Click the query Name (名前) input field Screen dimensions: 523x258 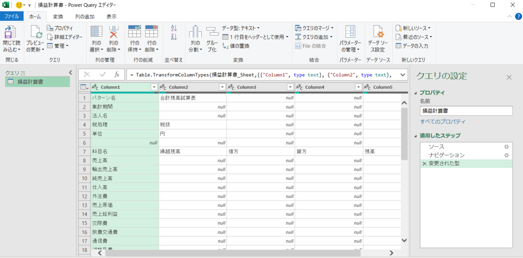(466, 111)
